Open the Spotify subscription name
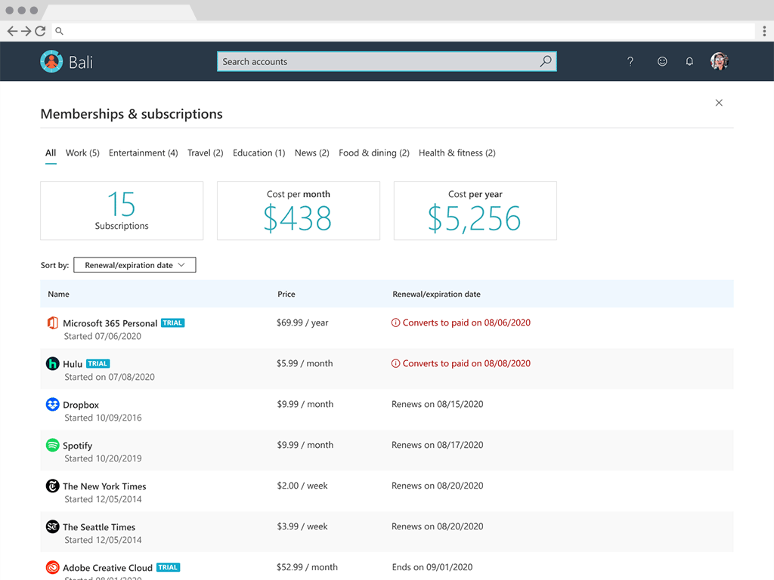Screen dimensions: 774x580 pos(78,446)
